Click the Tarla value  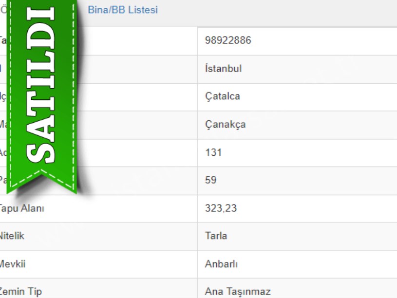[x=216, y=236]
